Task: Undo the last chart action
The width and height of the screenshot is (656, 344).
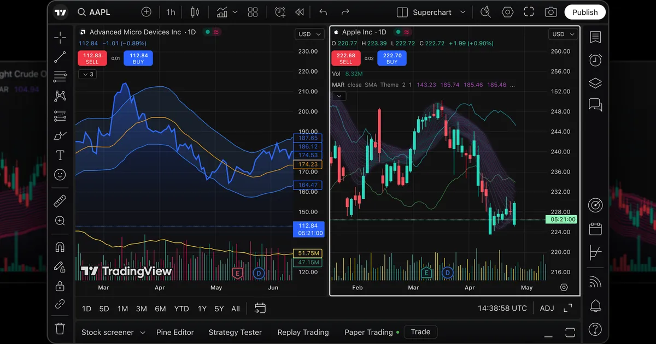Action: (323, 12)
